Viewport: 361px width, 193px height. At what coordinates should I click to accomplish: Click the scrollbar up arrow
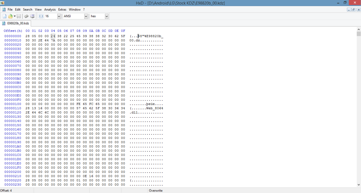[x=359, y=29]
